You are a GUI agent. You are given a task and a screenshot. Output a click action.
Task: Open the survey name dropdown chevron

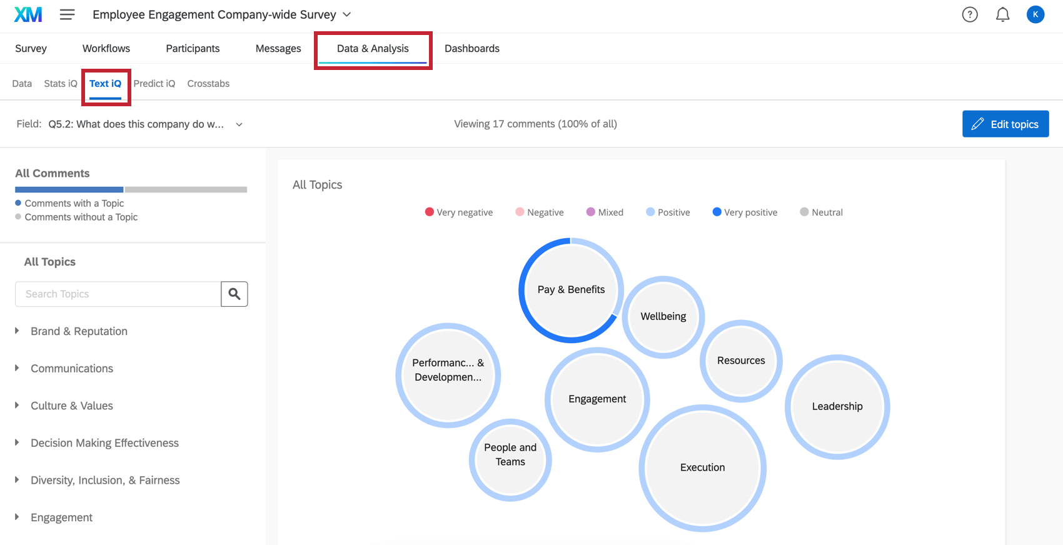click(x=347, y=14)
